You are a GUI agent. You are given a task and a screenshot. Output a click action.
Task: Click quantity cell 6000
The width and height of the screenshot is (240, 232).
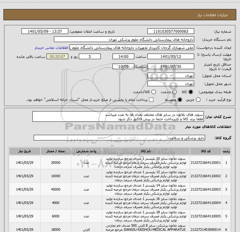tap(55, 216)
